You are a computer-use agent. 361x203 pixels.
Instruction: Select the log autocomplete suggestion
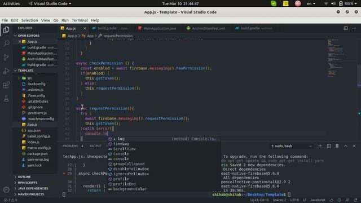pos(164,139)
